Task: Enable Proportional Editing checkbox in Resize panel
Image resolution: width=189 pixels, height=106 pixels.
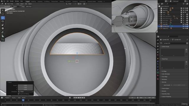Action: tap(18, 94)
